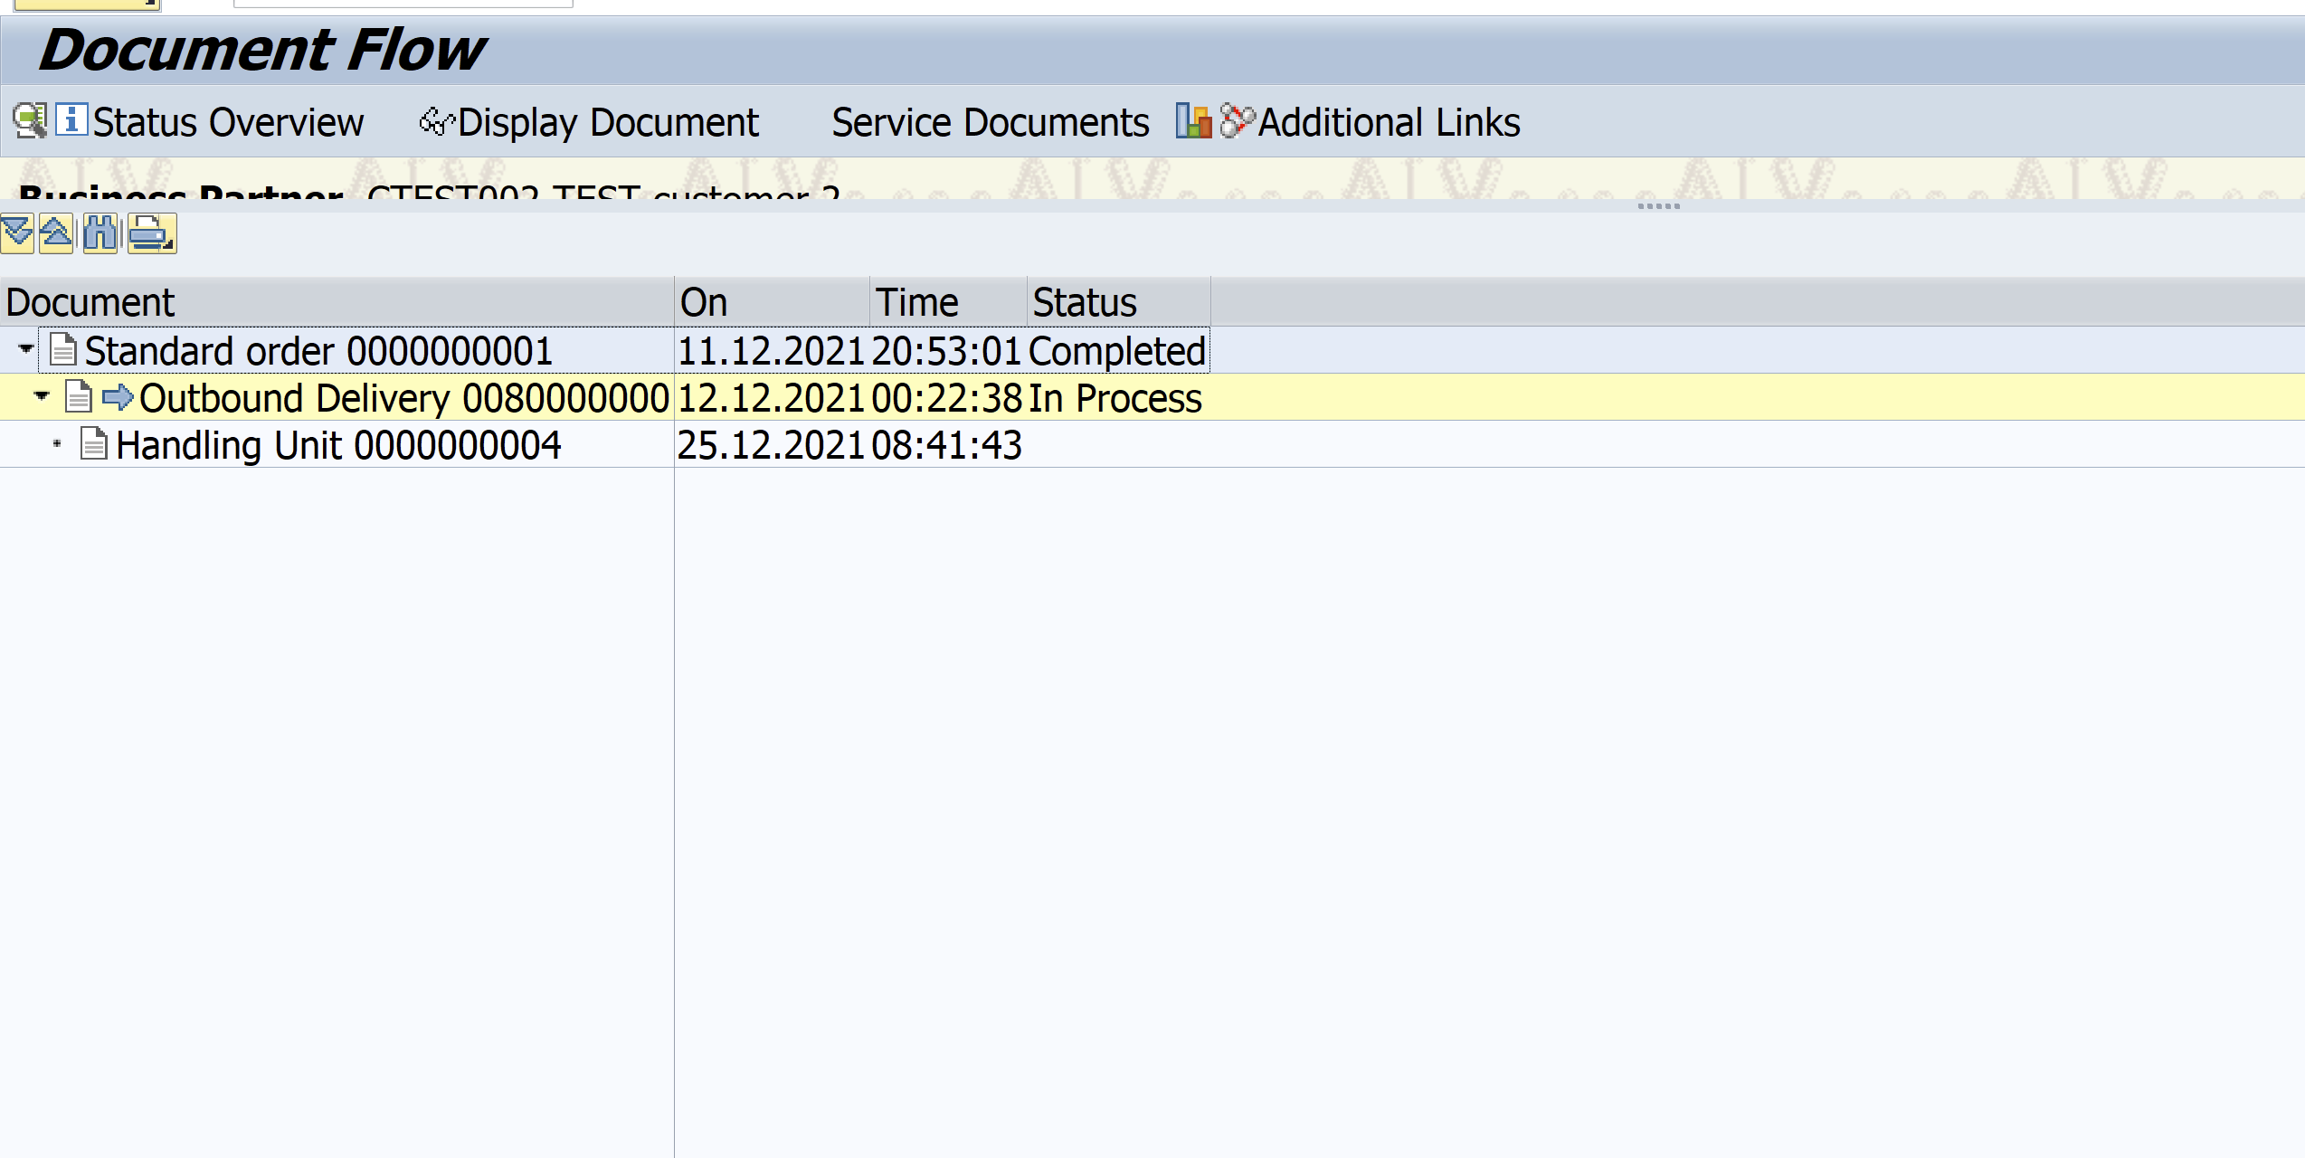Click the Time column header
This screenshot has height=1158, width=2305.
point(949,302)
